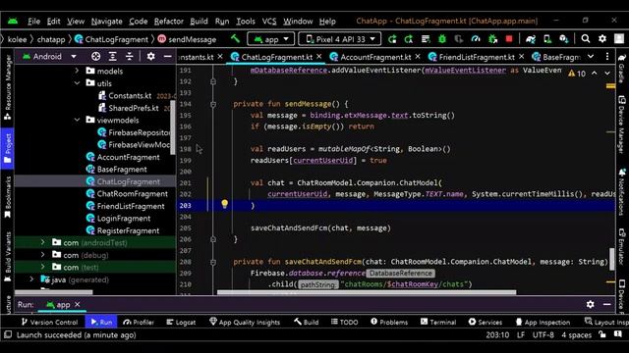
Task: Open the Pixel 4 API 33 device dropdown
Action: tap(340, 39)
